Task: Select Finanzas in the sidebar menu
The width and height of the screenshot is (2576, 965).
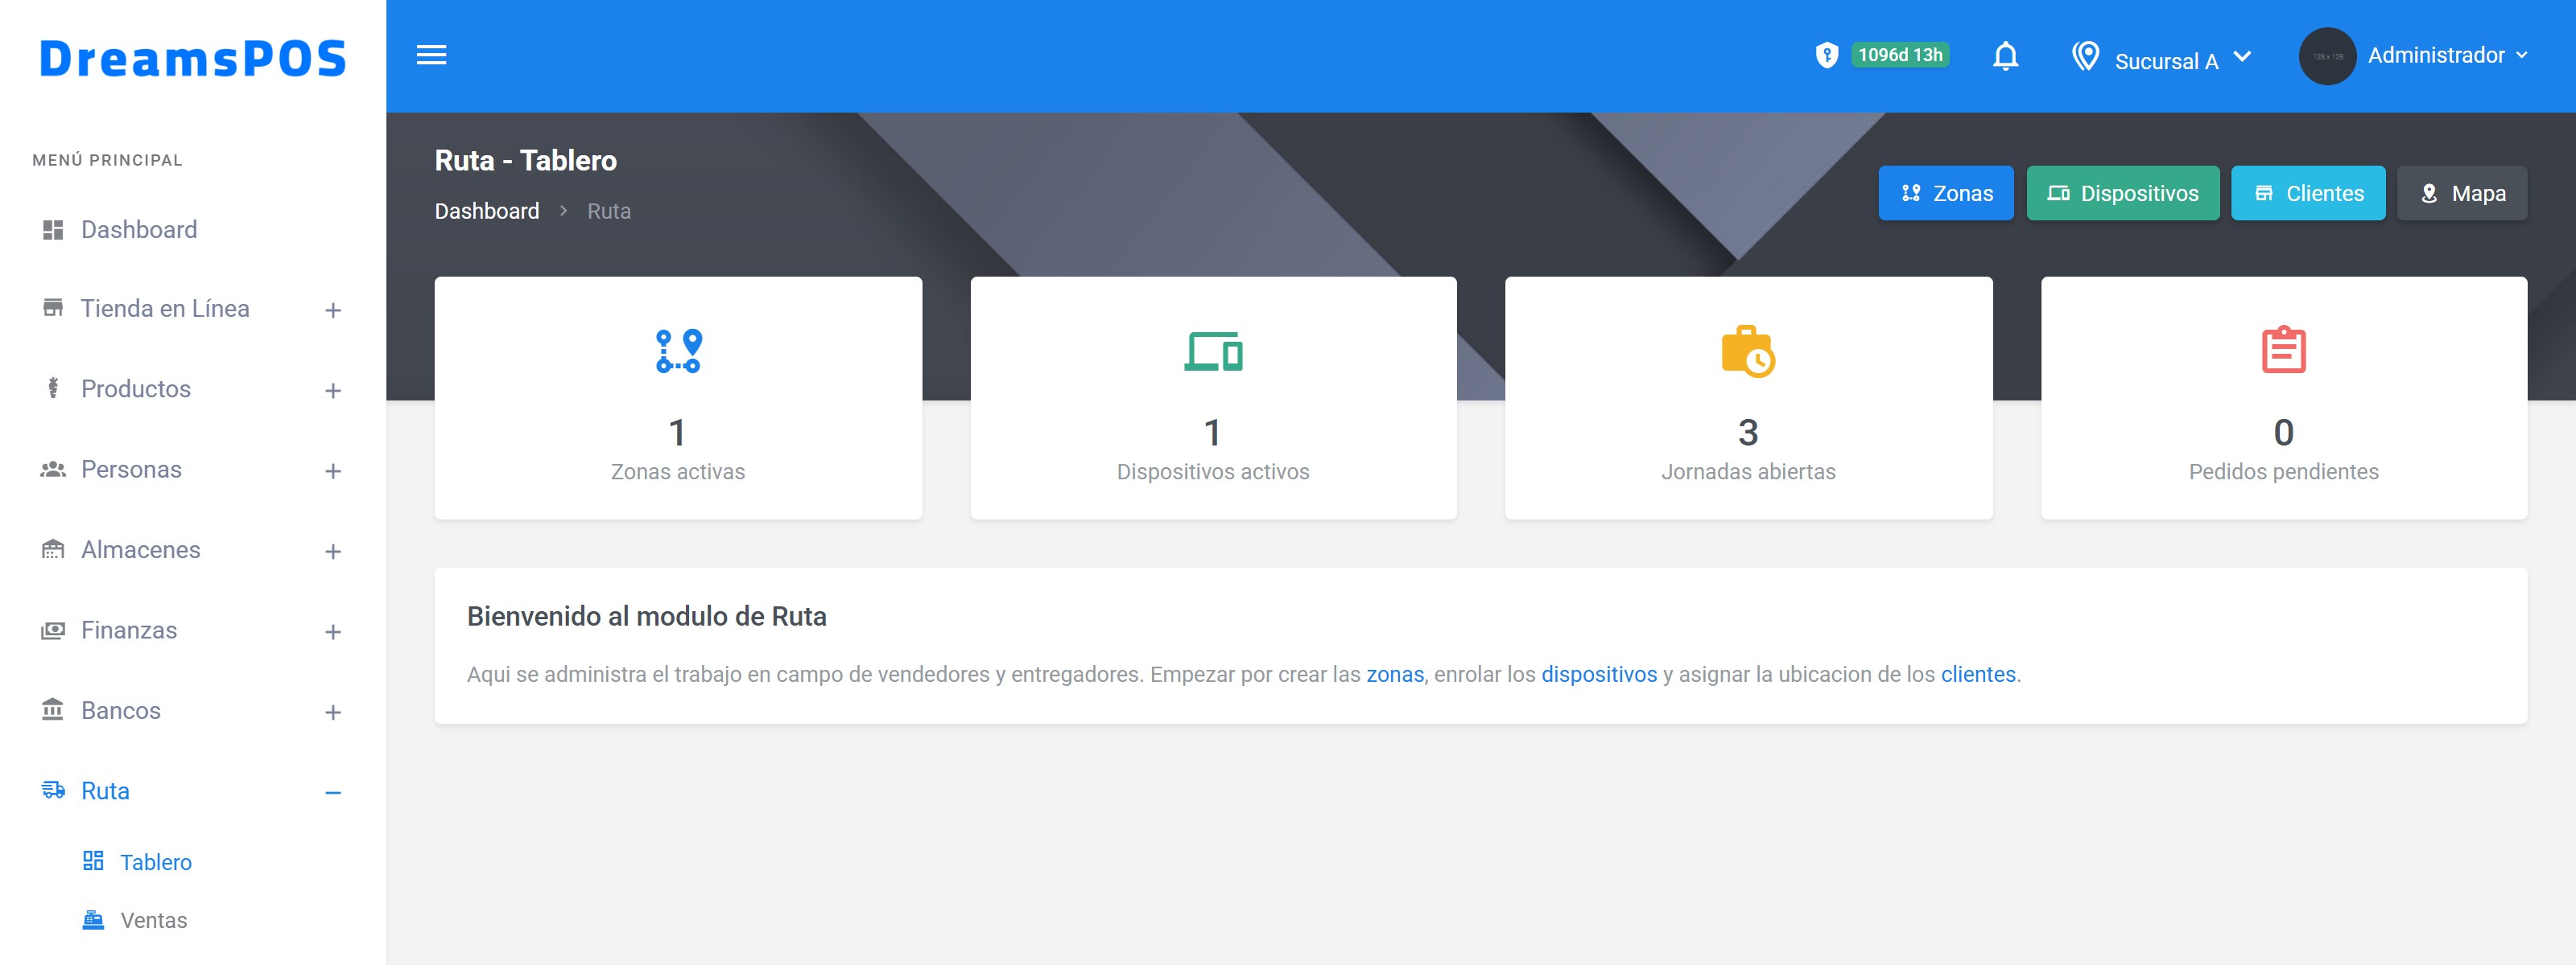Action: [x=192, y=630]
